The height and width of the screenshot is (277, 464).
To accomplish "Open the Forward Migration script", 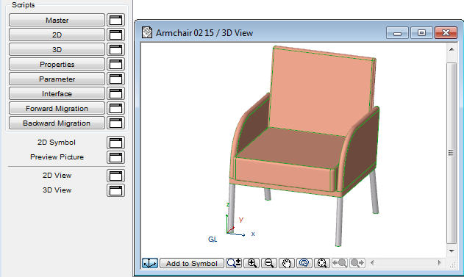I will (57, 108).
